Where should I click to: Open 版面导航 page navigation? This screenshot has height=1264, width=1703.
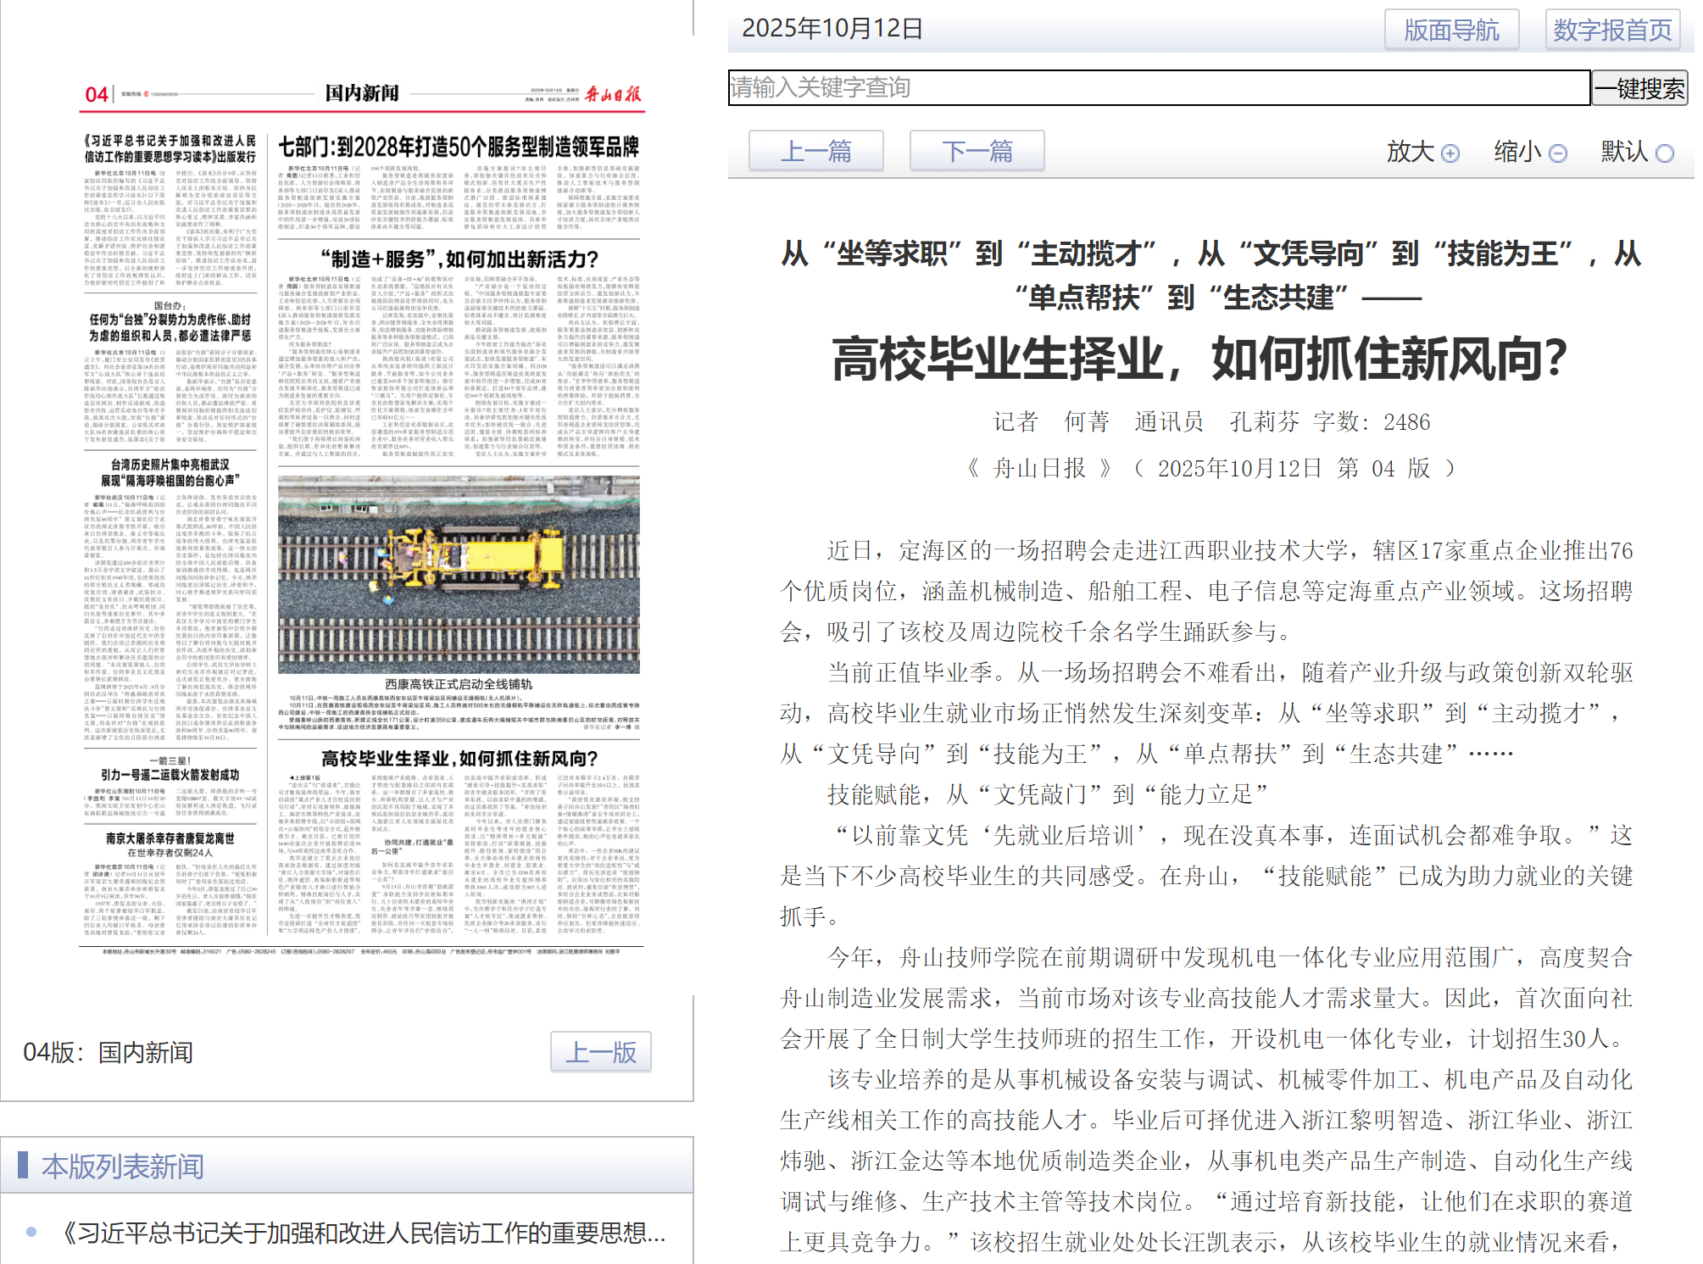(1451, 31)
